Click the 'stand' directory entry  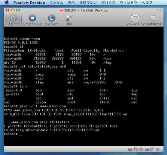[104, 102]
